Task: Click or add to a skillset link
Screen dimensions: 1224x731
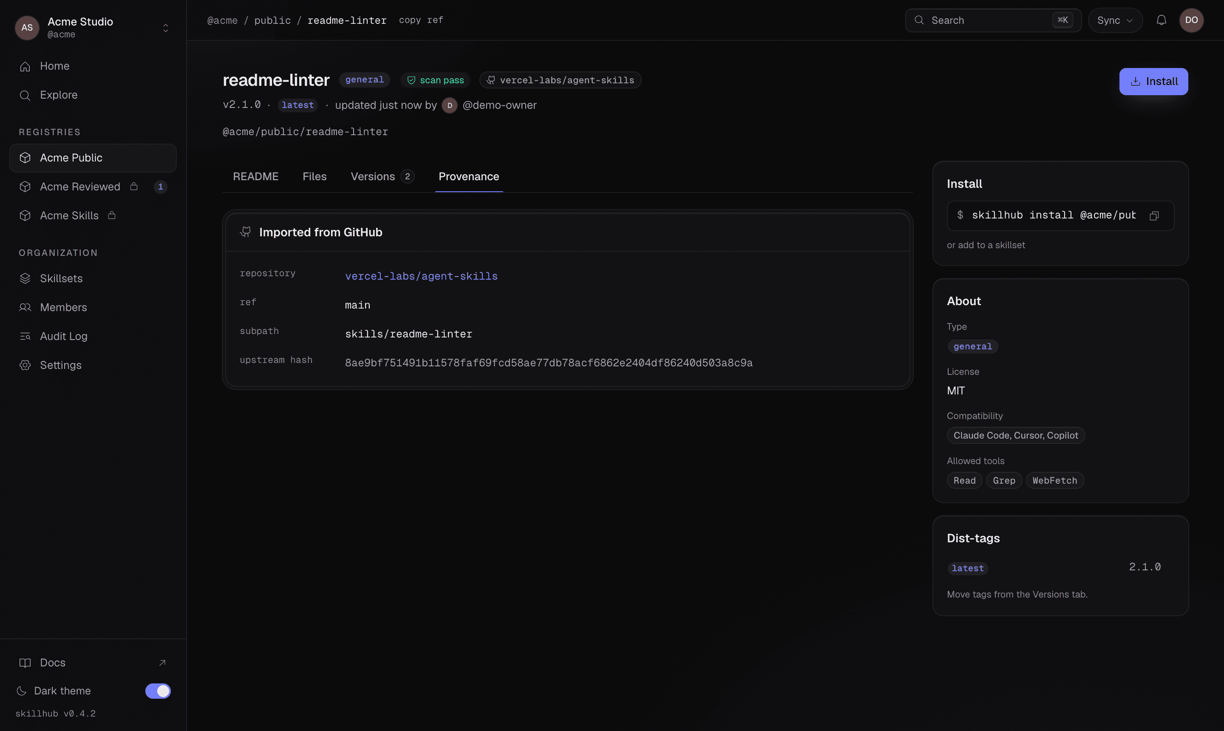Action: tap(986, 245)
